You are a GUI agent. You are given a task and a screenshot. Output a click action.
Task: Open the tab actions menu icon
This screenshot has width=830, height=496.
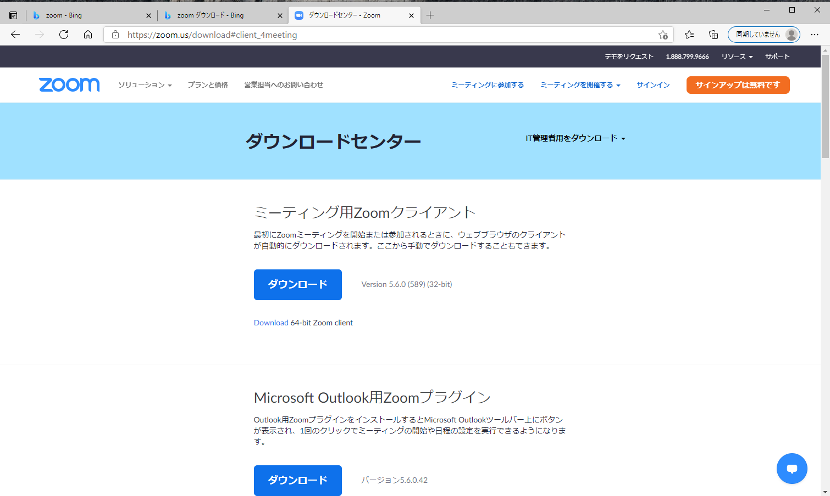13,15
